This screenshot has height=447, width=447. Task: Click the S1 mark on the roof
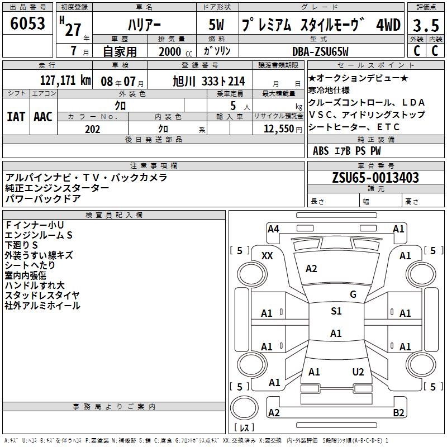coord(336,311)
